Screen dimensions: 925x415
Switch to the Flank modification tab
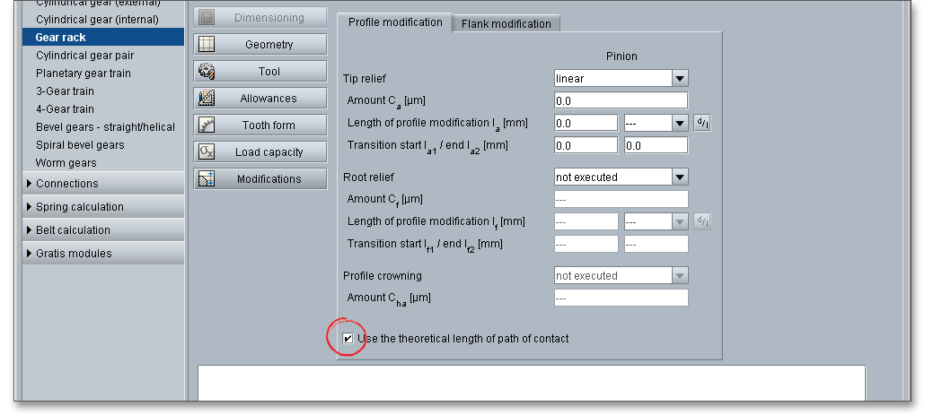[506, 24]
